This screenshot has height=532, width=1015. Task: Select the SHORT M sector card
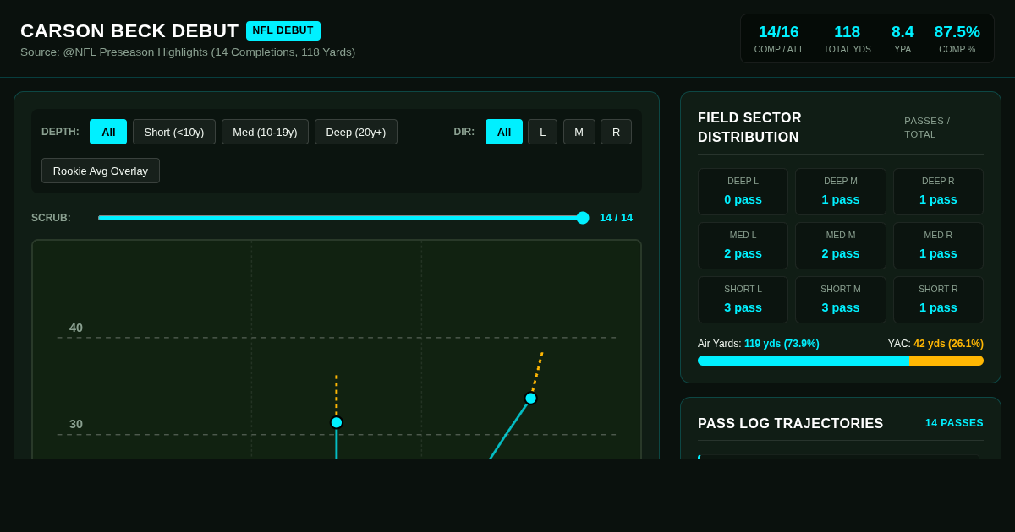click(x=841, y=300)
